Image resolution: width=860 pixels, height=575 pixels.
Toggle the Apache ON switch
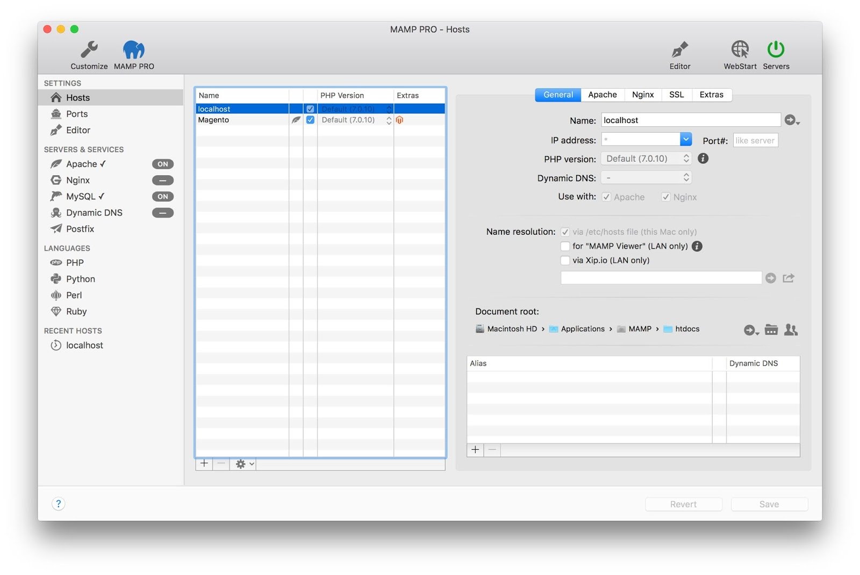pyautogui.click(x=163, y=164)
